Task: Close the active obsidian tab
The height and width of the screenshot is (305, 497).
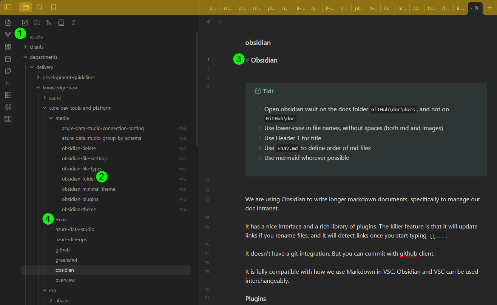Action: [x=477, y=8]
